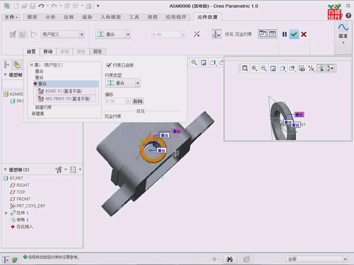The width and height of the screenshot is (354, 265).
Task: Open the 放置 placement panel tab
Action: pyautogui.click(x=31, y=52)
